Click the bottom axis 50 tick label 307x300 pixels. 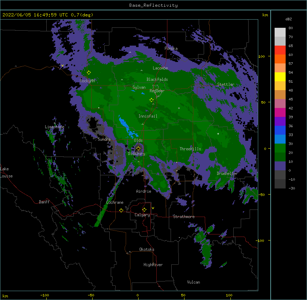click(x=183, y=295)
